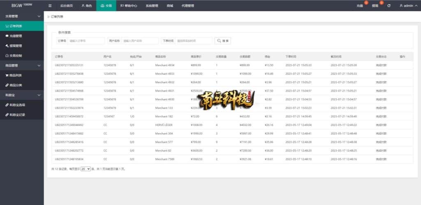Open the 代理管理 tab

[x=187, y=6]
